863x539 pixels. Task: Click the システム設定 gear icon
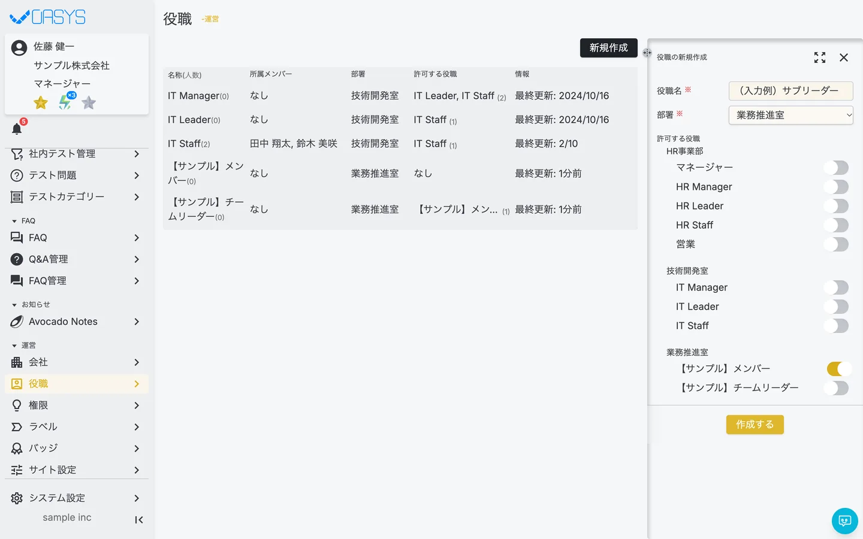click(x=17, y=498)
